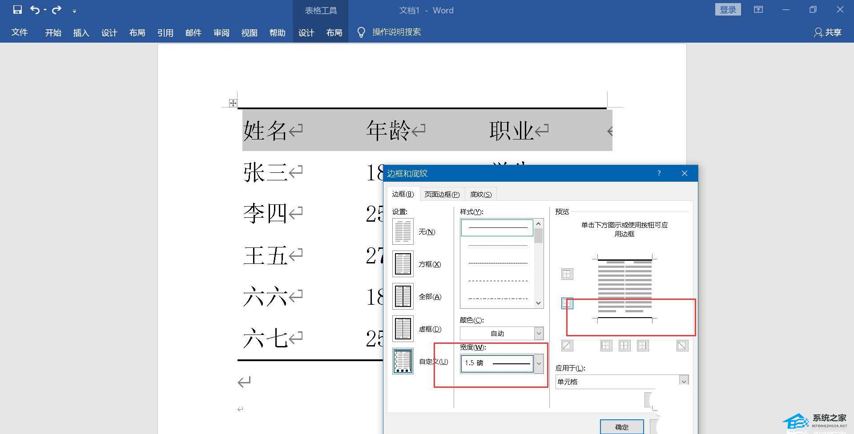Choose the 全部 all-borders setting
Screen dimensions: 854x434
point(403,296)
